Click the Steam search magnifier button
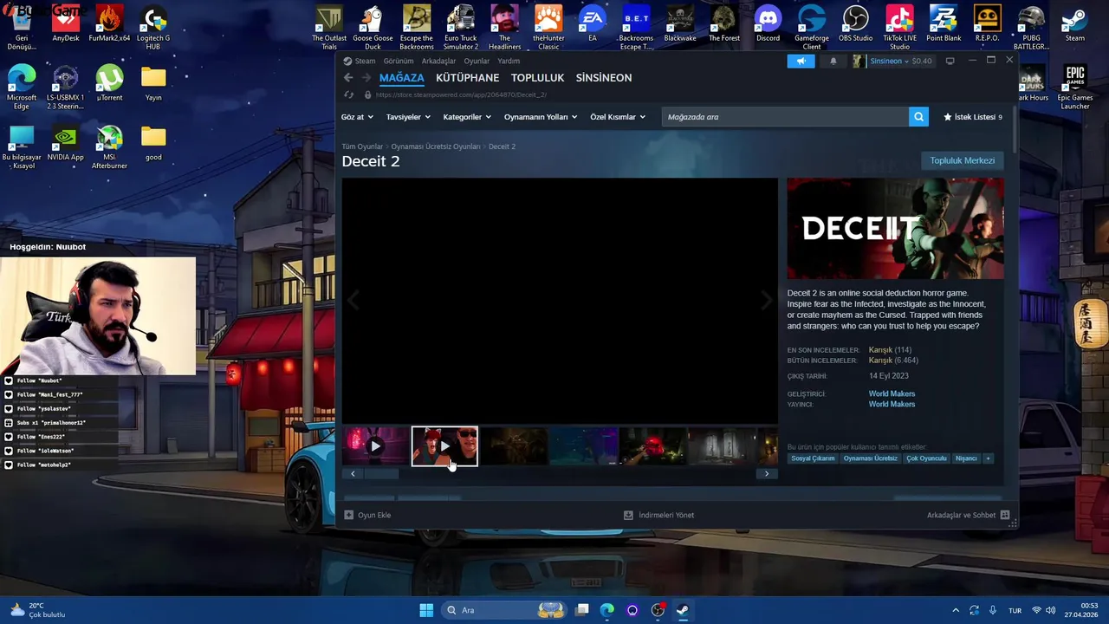 click(x=918, y=117)
